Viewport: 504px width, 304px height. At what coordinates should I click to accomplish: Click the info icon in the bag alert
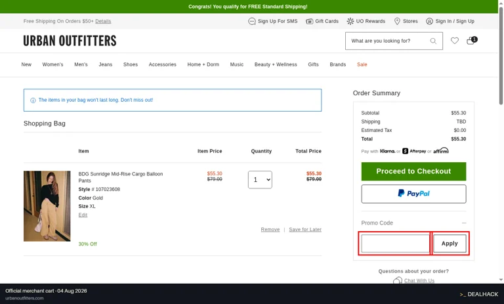[x=33, y=100]
